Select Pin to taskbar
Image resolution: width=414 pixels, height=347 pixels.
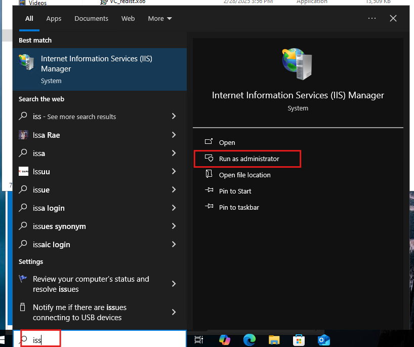239,208
